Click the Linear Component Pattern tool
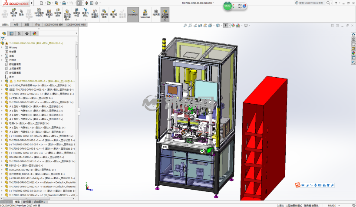 (39, 13)
